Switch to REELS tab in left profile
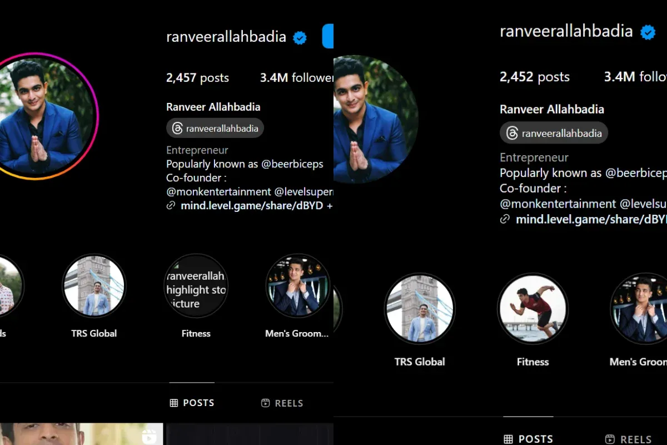Image resolution: width=667 pixels, height=445 pixels. [282, 403]
